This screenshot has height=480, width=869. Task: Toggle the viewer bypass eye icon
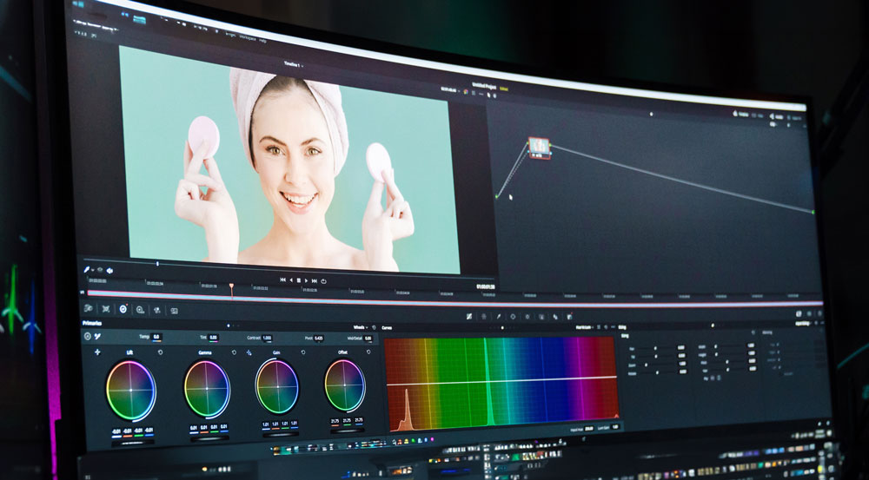click(100, 270)
